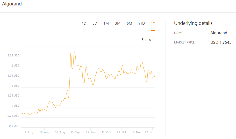
Task: Click the 11. Oct date label
Action: 106,132
